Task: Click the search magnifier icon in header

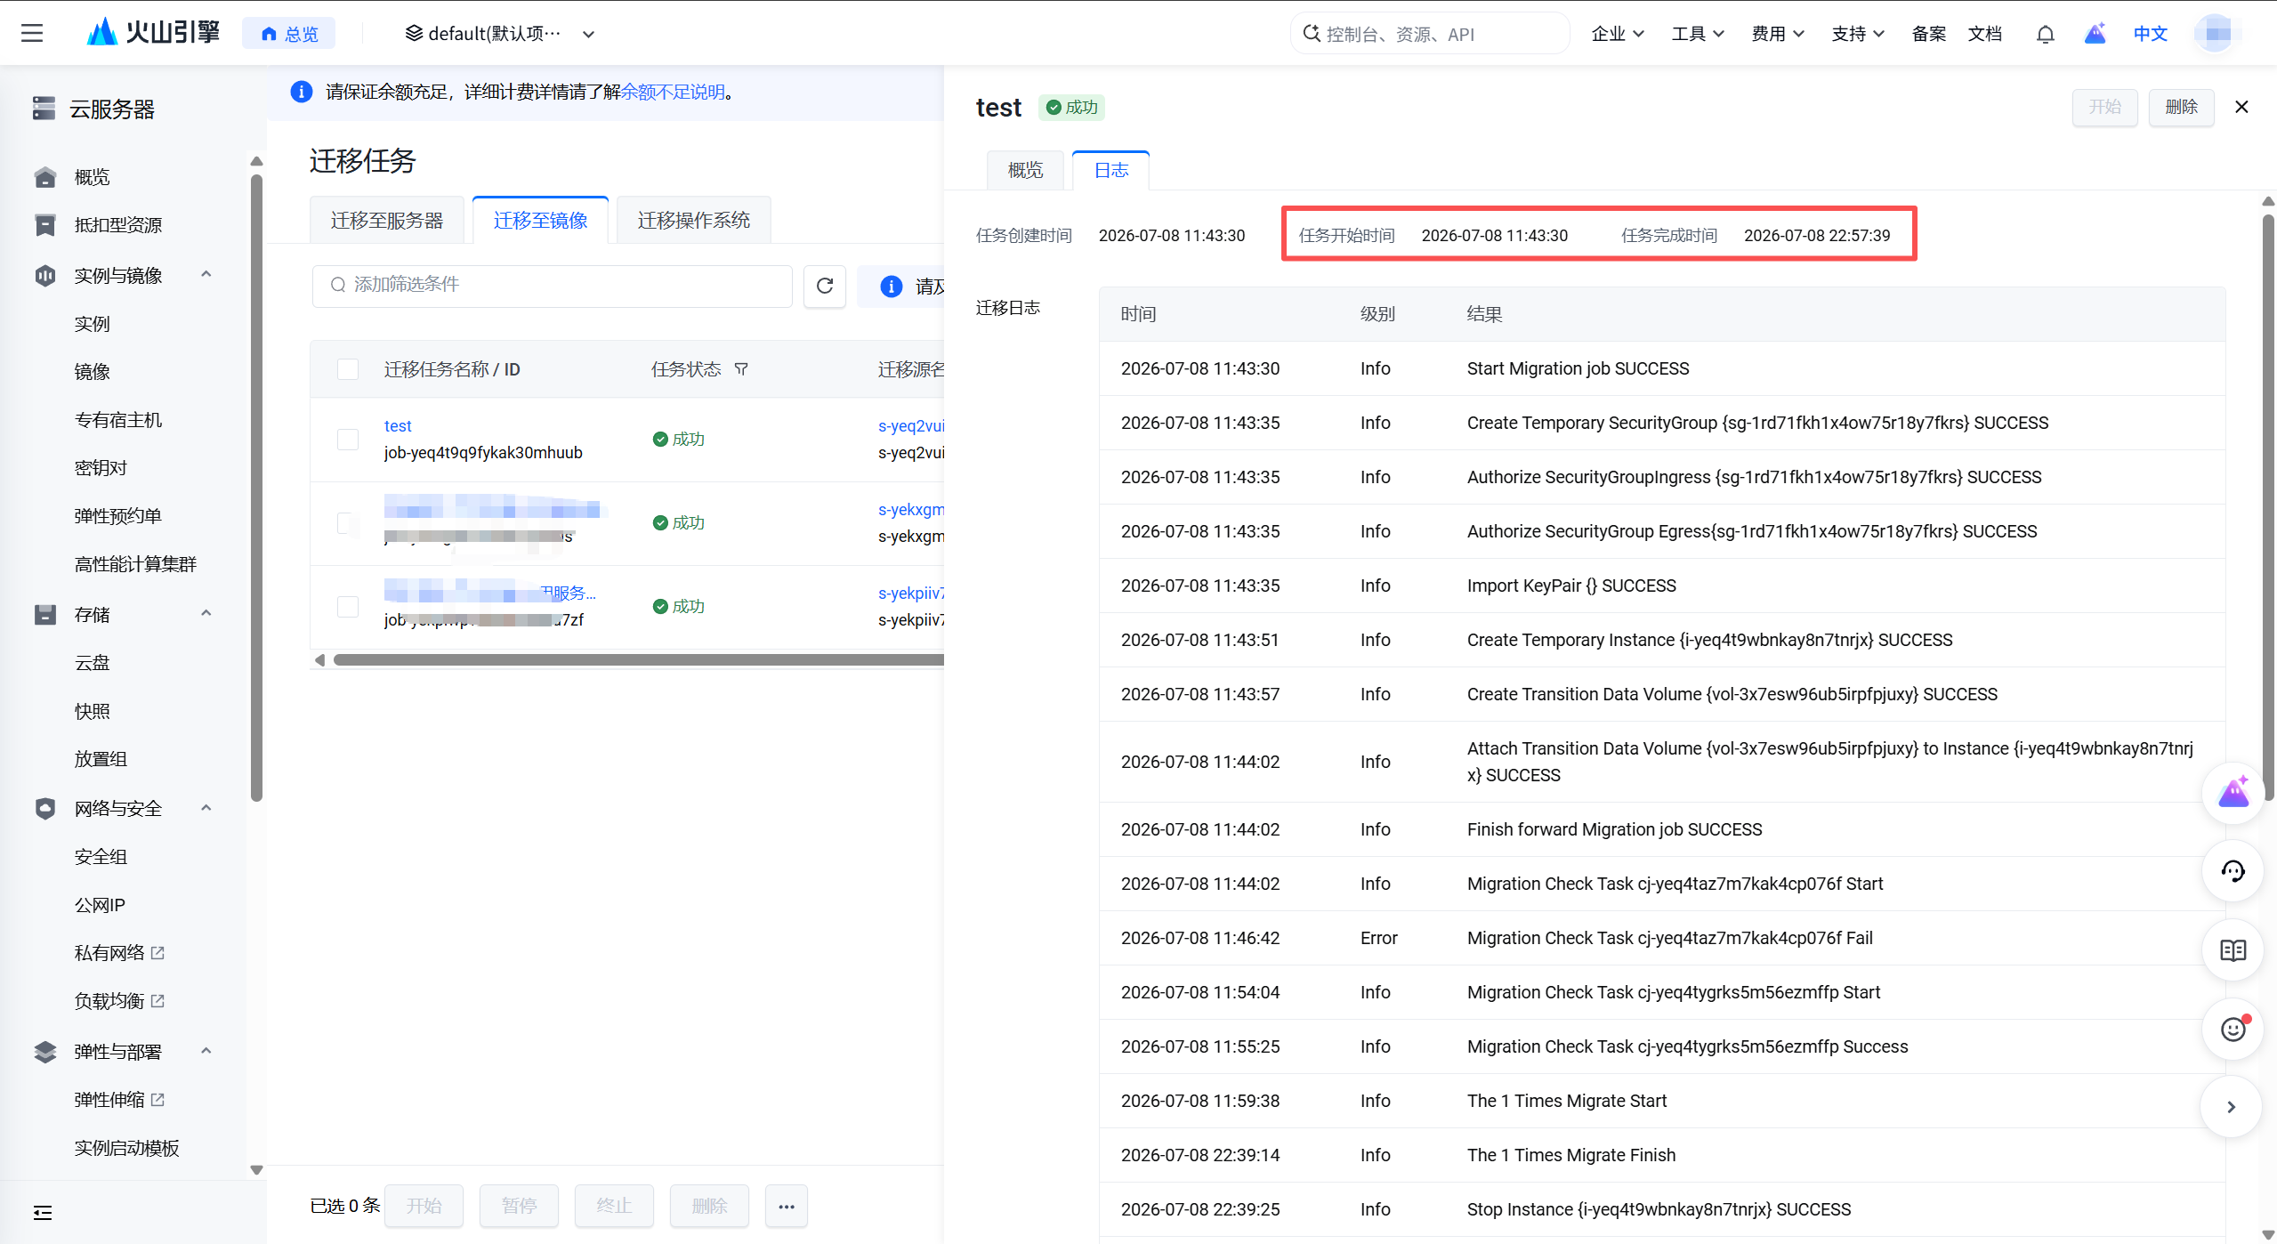Action: point(1311,34)
